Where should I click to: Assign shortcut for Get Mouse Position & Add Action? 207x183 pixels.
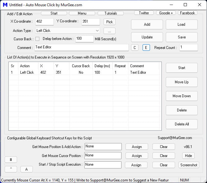click(x=137, y=147)
